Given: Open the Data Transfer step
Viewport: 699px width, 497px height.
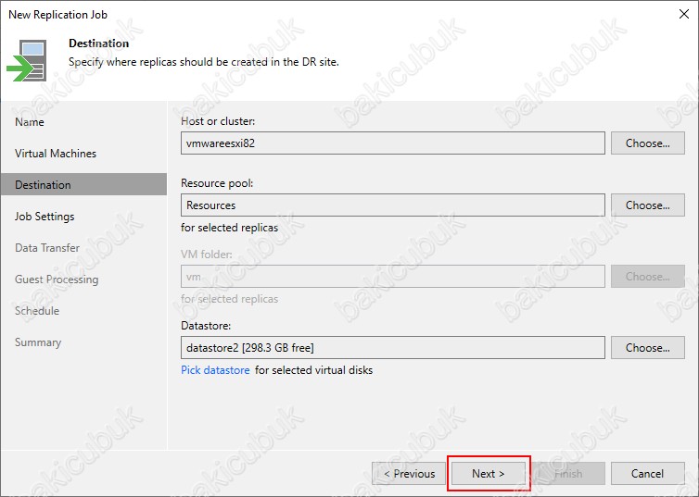Looking at the screenshot, I should [47, 247].
